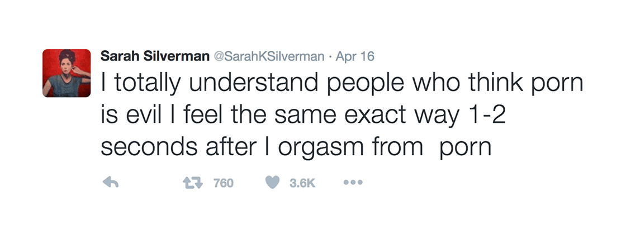This screenshot has width=626, height=240.
Task: Like the tweet with the heart icon
Action: tap(272, 183)
